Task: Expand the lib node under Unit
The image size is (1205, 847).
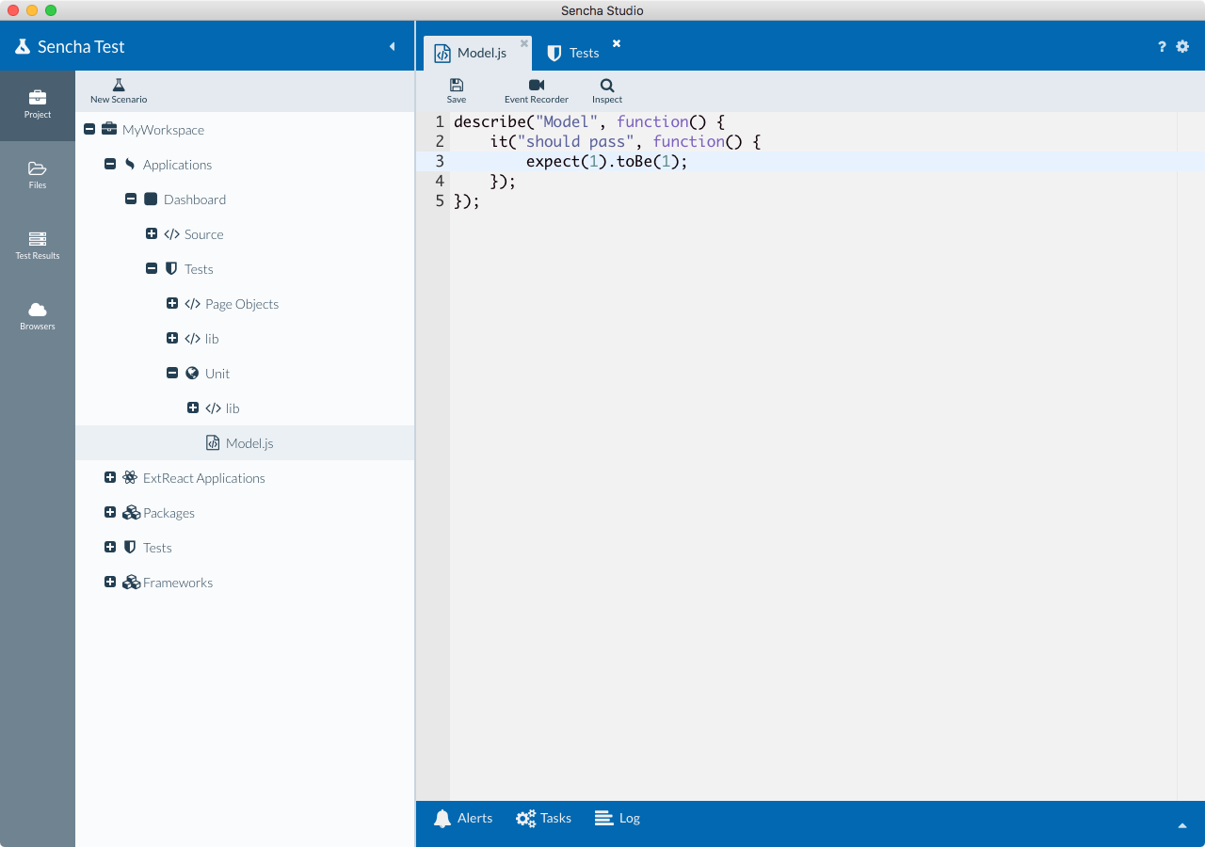Action: (193, 408)
